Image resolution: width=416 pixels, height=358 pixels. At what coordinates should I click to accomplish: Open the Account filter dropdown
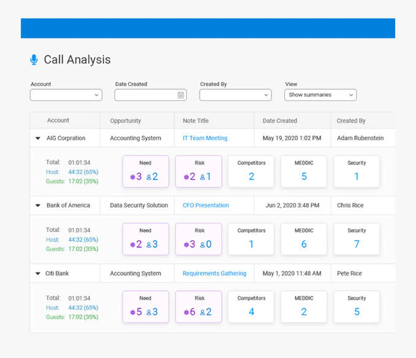tap(66, 95)
